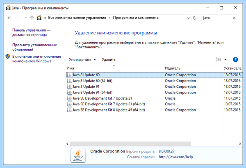The width and height of the screenshot is (246, 168).
Task: Open the help link 'http://java.com/help'
Action: click(x=176, y=157)
